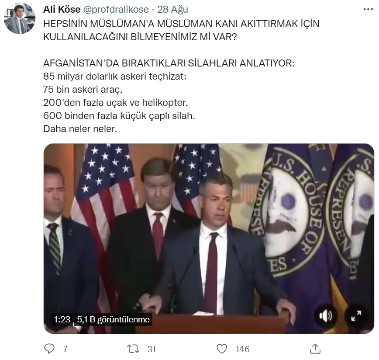Mute the video with speaker icon
Viewport: 379px width, 360px height.
tap(326, 316)
